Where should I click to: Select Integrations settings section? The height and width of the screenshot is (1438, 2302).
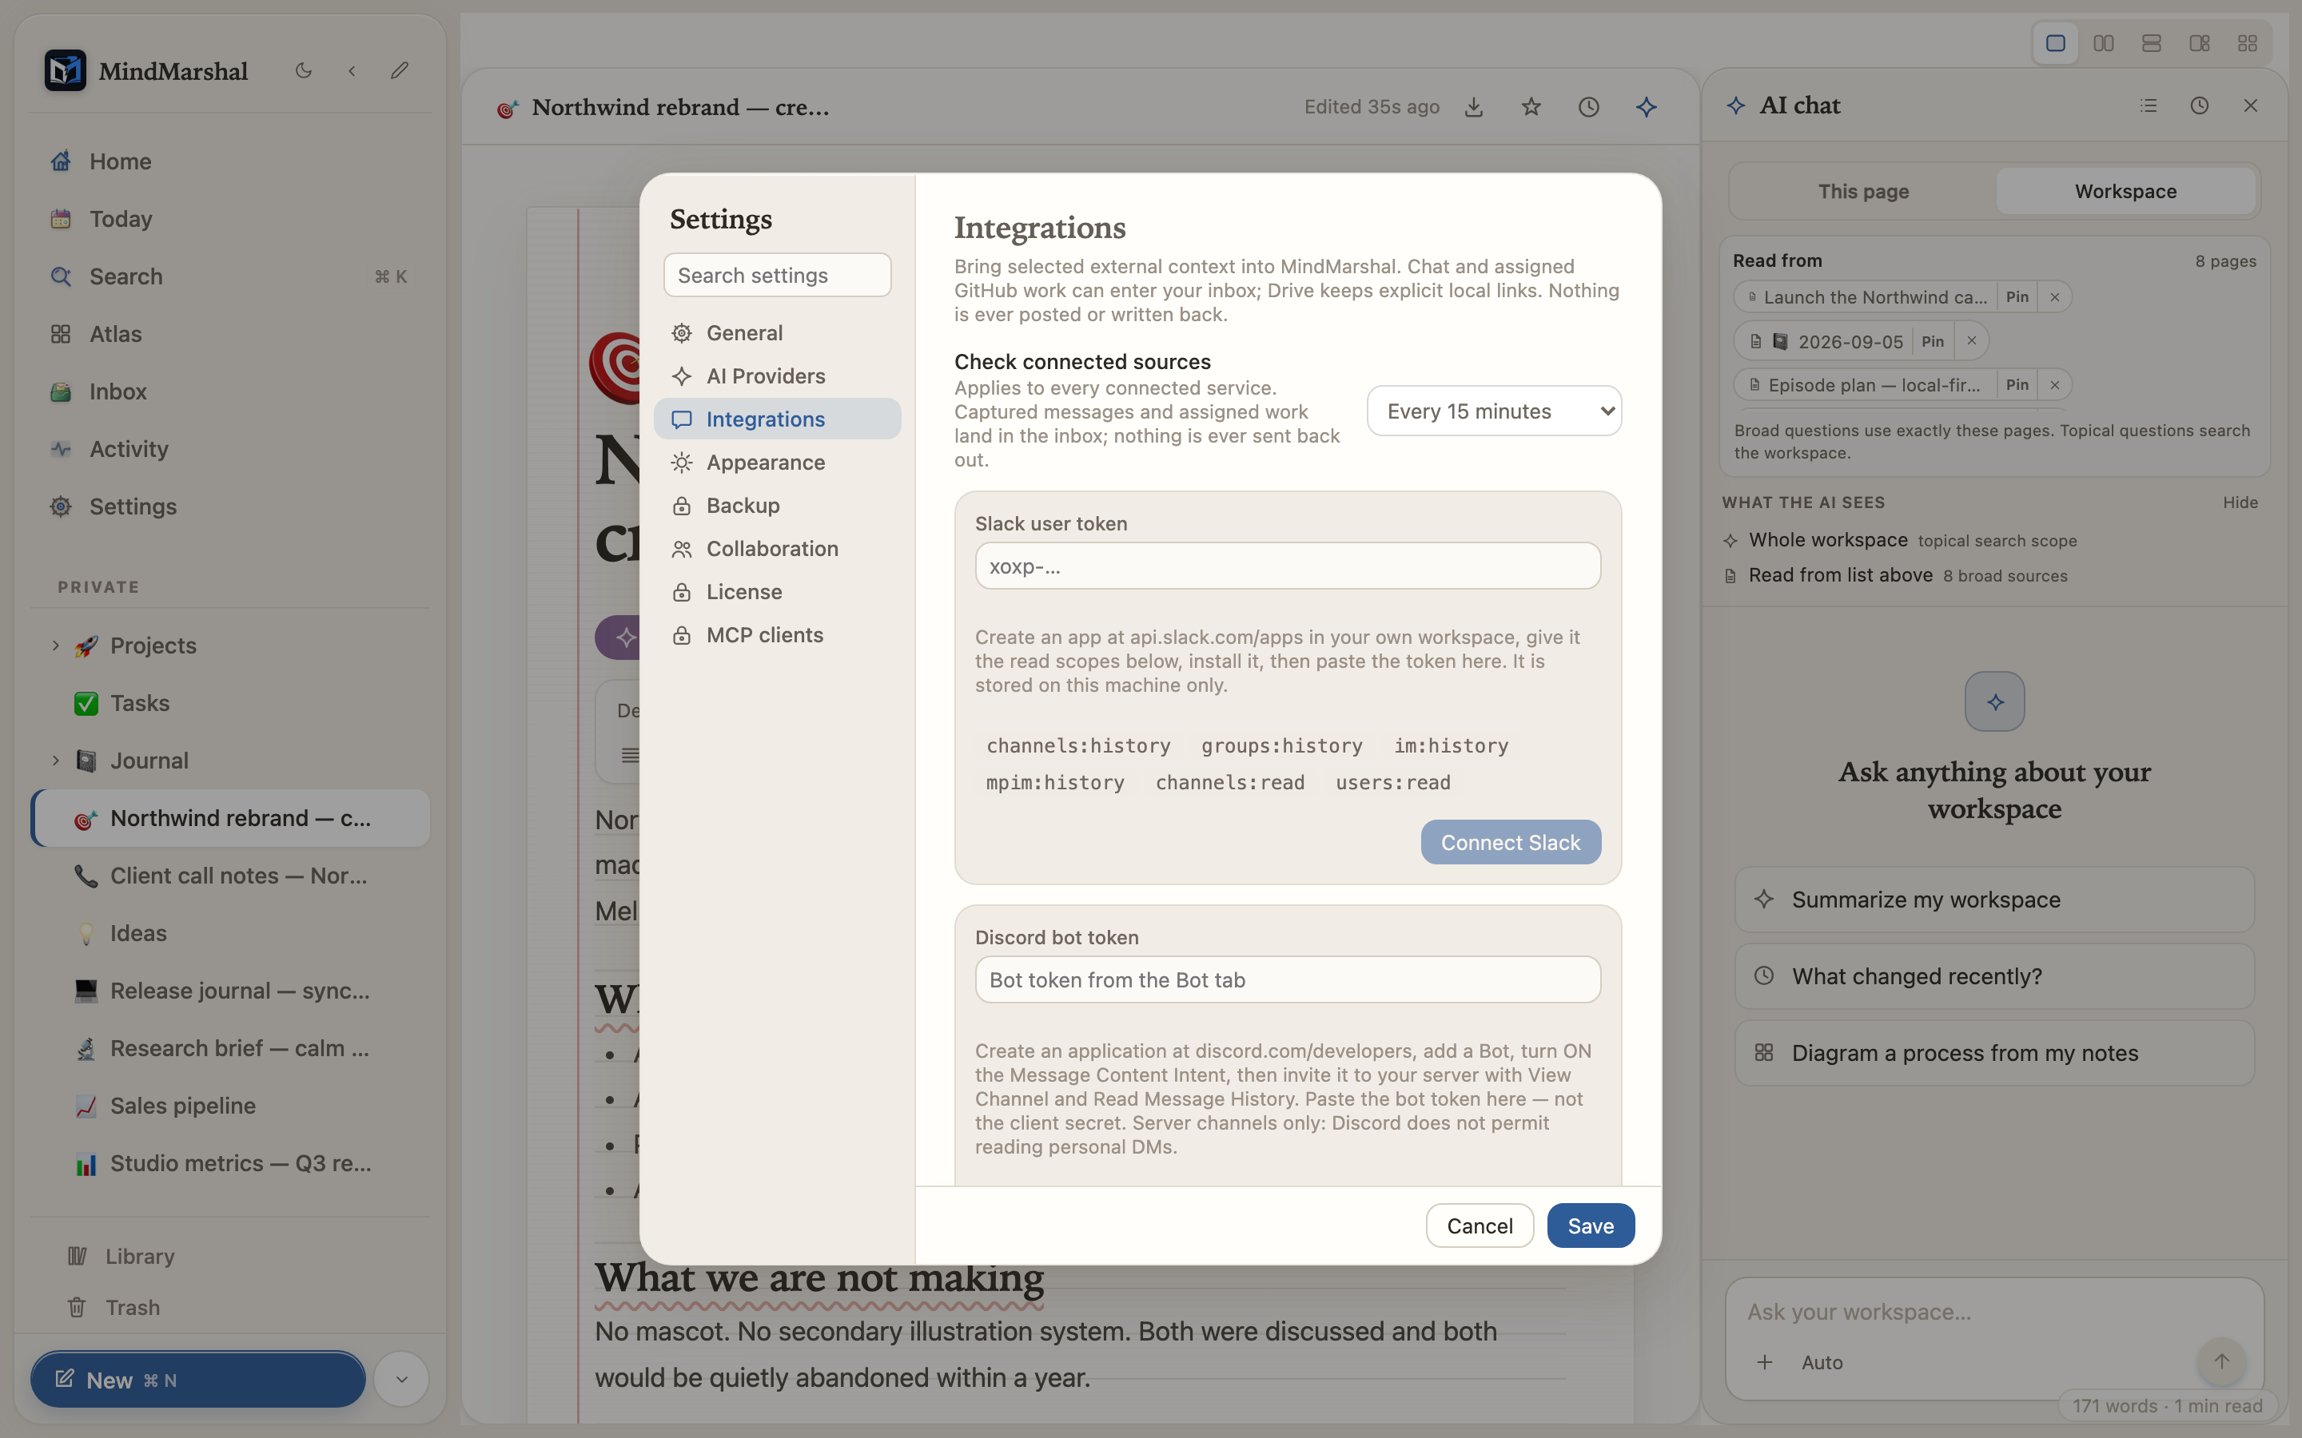pyautogui.click(x=777, y=419)
